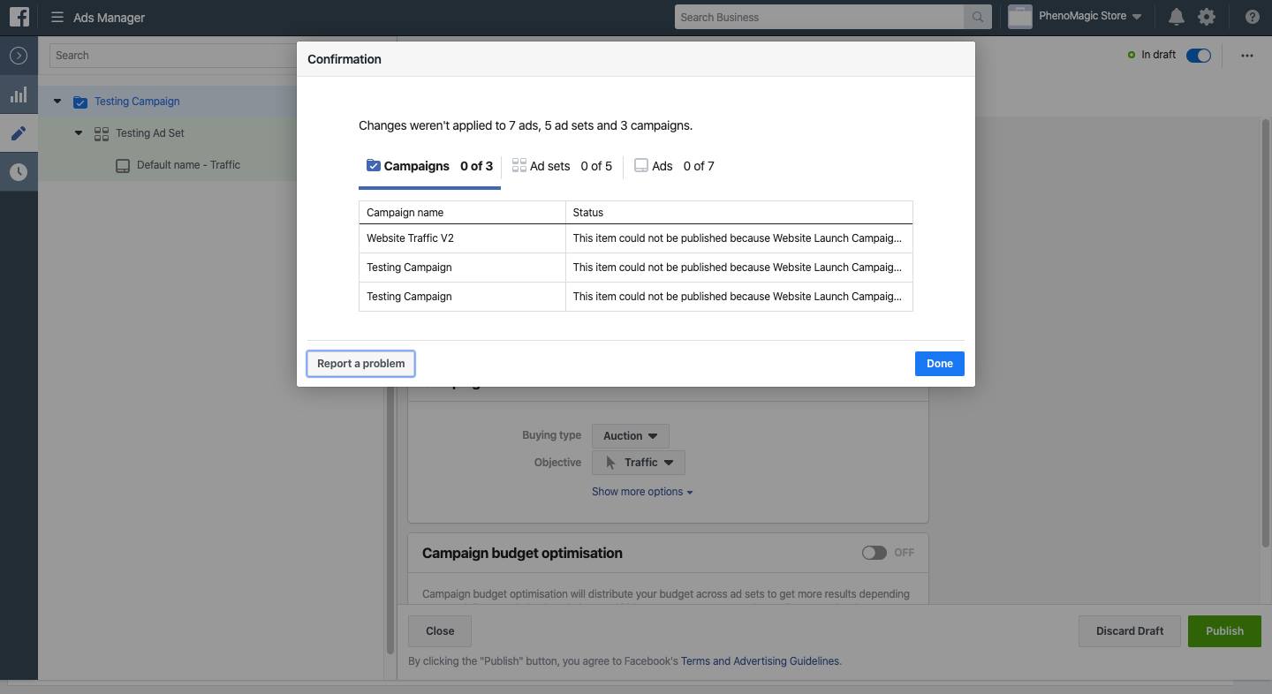Click the three-dot more options icon
Screen dimensions: 1272x694
click(x=1246, y=55)
